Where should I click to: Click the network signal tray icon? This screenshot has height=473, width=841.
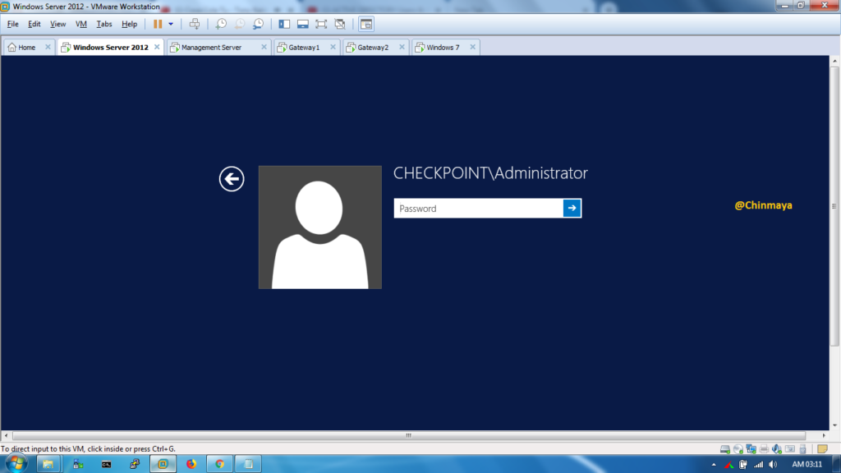(758, 465)
